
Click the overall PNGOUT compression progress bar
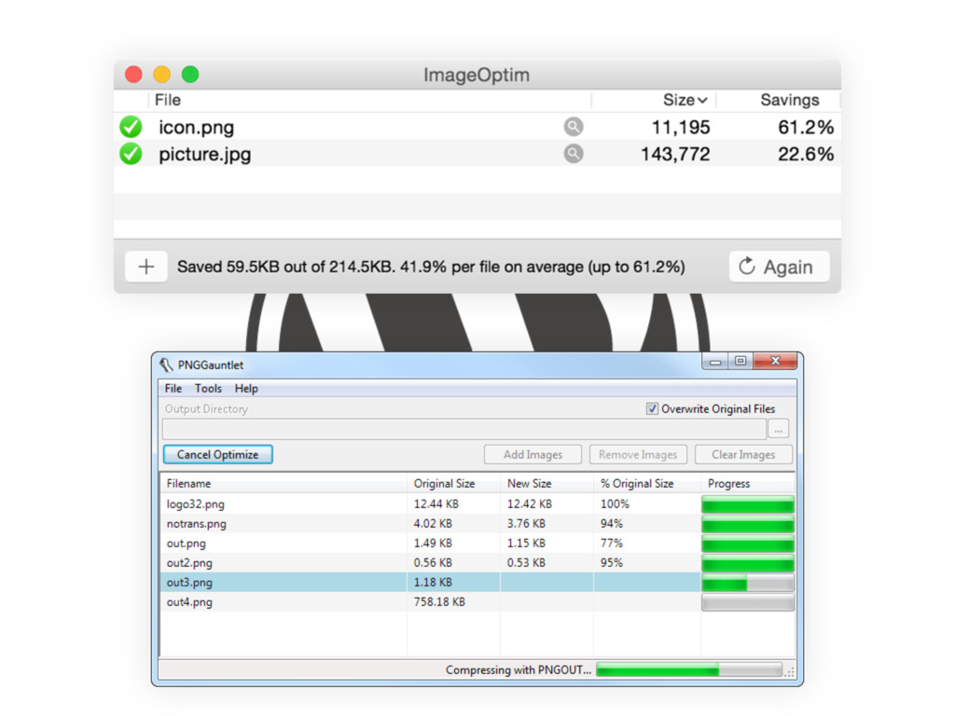(689, 669)
